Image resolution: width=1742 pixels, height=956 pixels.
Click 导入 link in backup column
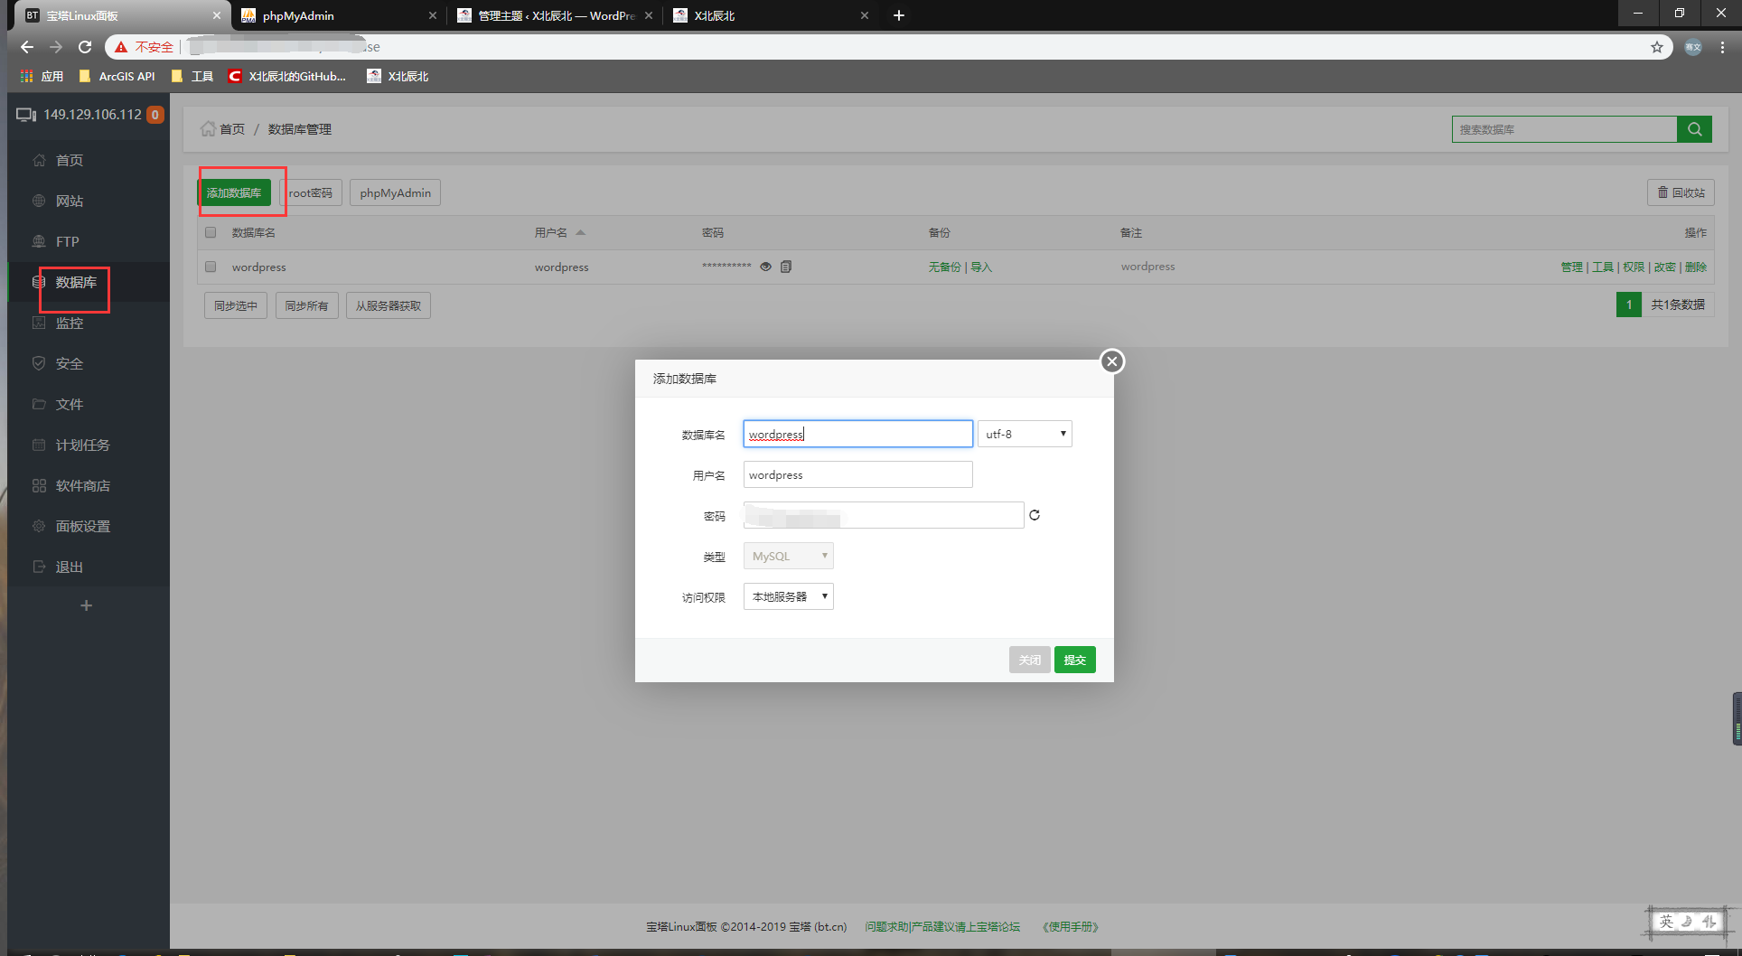pyautogui.click(x=981, y=267)
